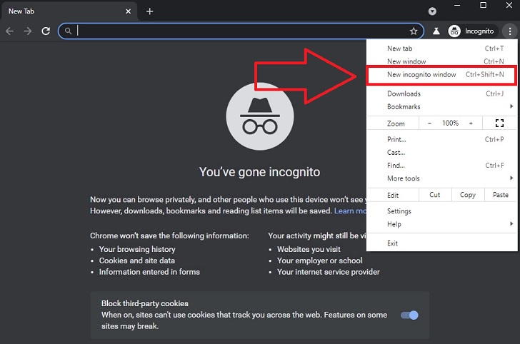This screenshot has width=520, height=344.
Task: Click the fullscreen icon in Zoom row
Action: [499, 123]
